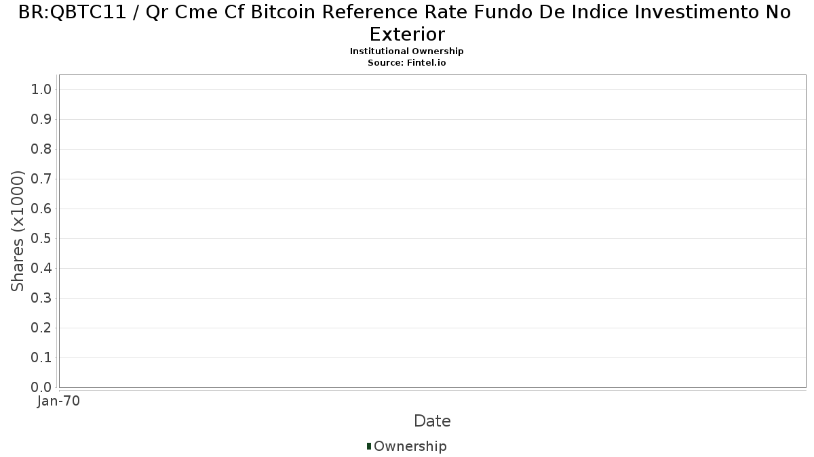The height and width of the screenshot is (457, 814).
Task: Click the 0.9 y-axis tick label
Action: [41, 120]
